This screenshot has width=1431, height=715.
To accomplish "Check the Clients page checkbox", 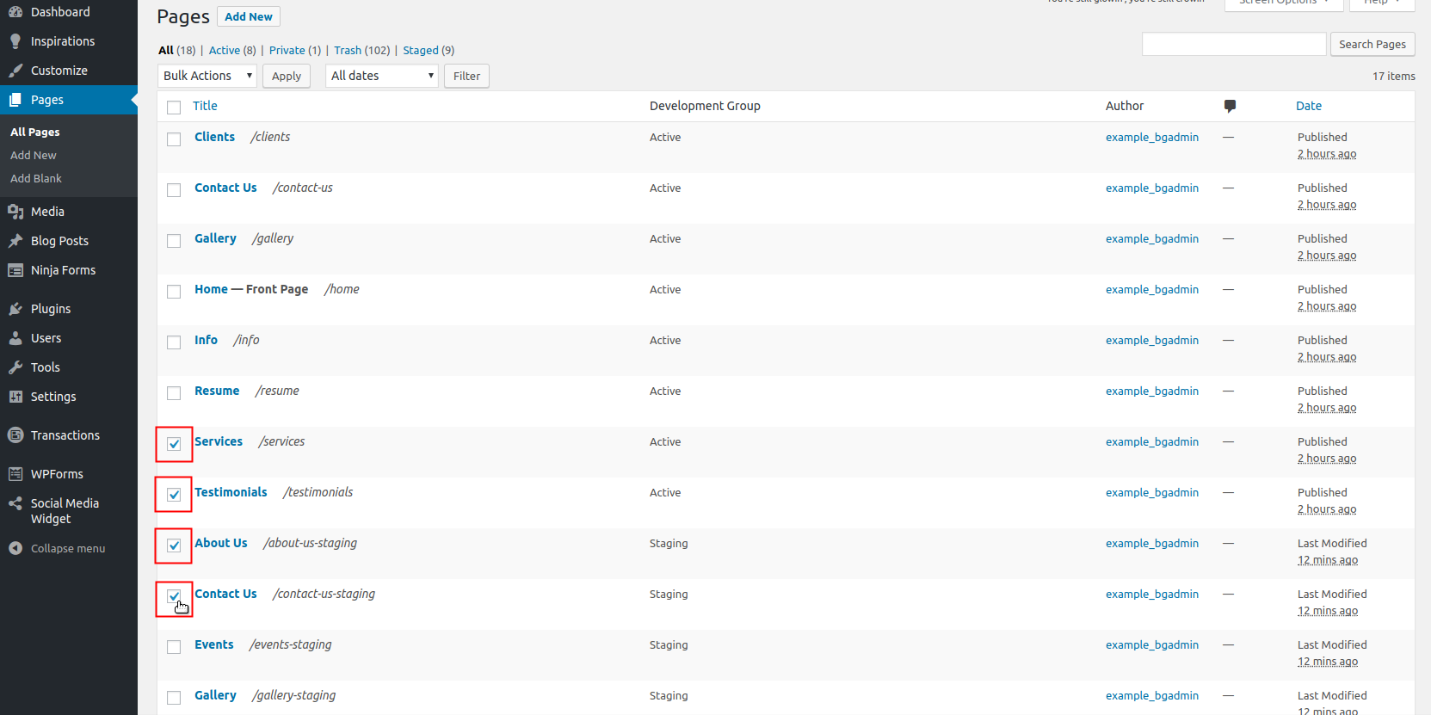I will (x=174, y=139).
